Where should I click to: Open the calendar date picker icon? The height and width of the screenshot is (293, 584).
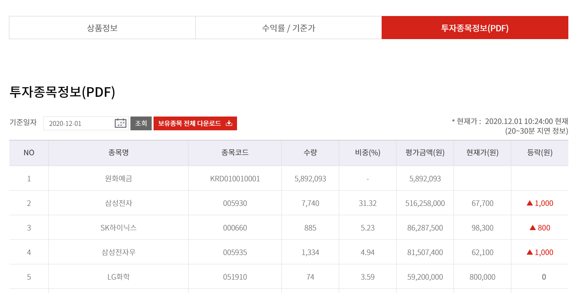click(120, 123)
